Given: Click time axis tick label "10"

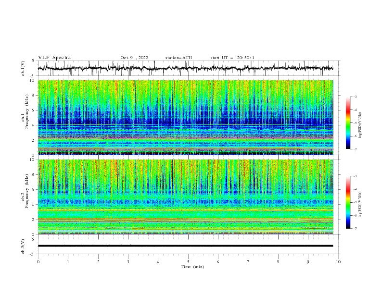Looking at the screenshot, I should tap(338, 262).
